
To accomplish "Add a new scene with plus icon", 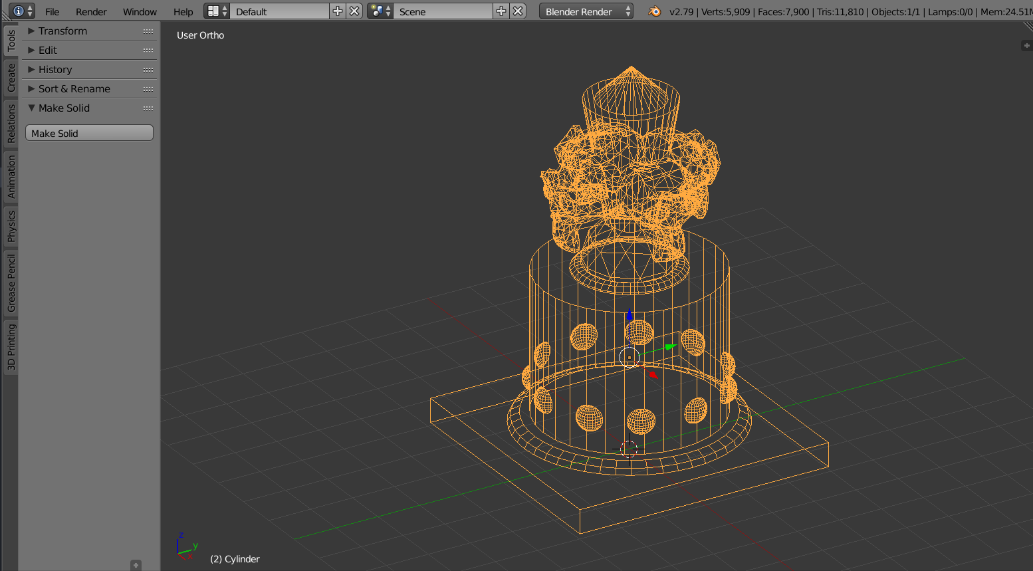I will [x=501, y=11].
